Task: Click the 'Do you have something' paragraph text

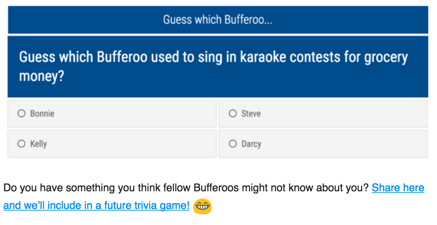Action: click(x=186, y=188)
